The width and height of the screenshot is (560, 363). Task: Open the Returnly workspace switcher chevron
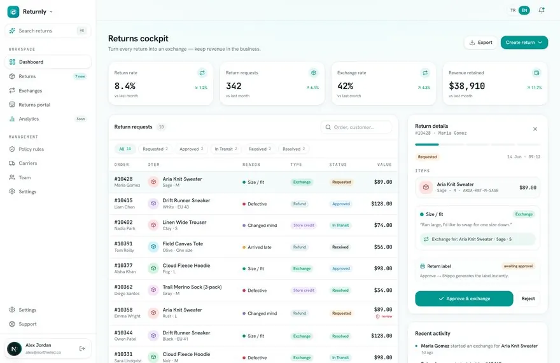[x=51, y=12]
